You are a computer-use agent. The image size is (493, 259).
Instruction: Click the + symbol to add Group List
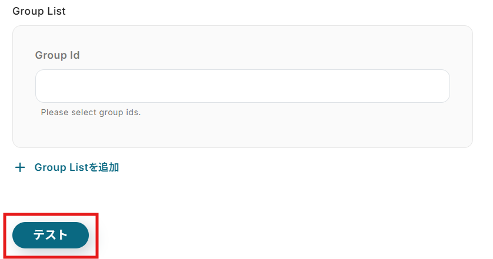coord(20,167)
